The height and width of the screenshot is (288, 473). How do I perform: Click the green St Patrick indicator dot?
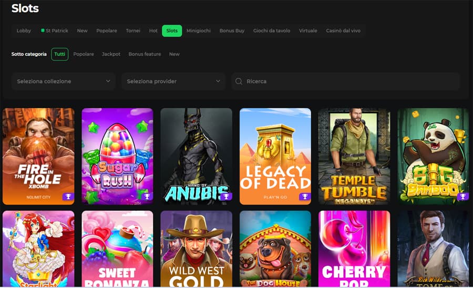[43, 30]
